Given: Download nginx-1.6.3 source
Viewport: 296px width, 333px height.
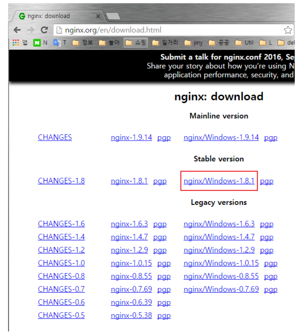Looking at the screenshot, I should (129, 224).
